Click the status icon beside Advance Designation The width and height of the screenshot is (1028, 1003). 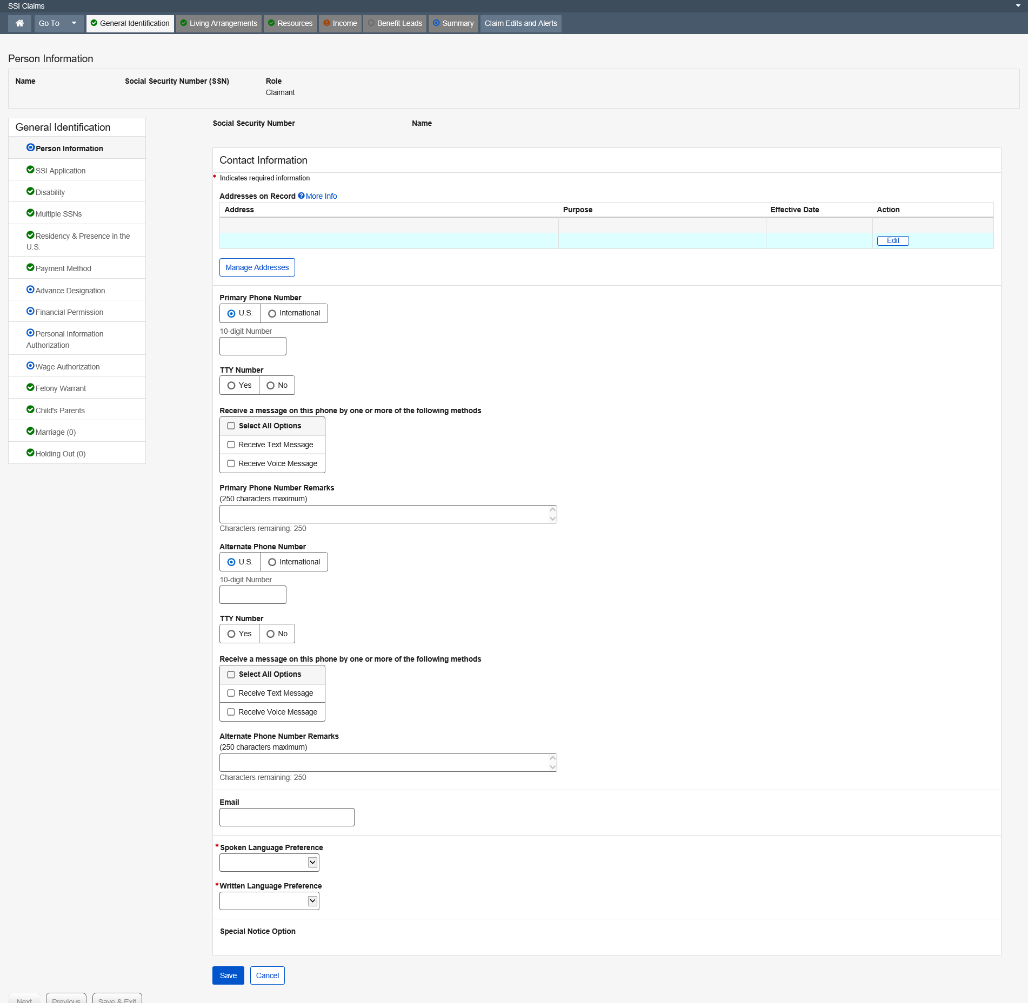pos(30,290)
